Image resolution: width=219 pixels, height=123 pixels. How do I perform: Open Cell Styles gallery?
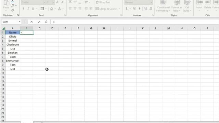pos(187,6)
